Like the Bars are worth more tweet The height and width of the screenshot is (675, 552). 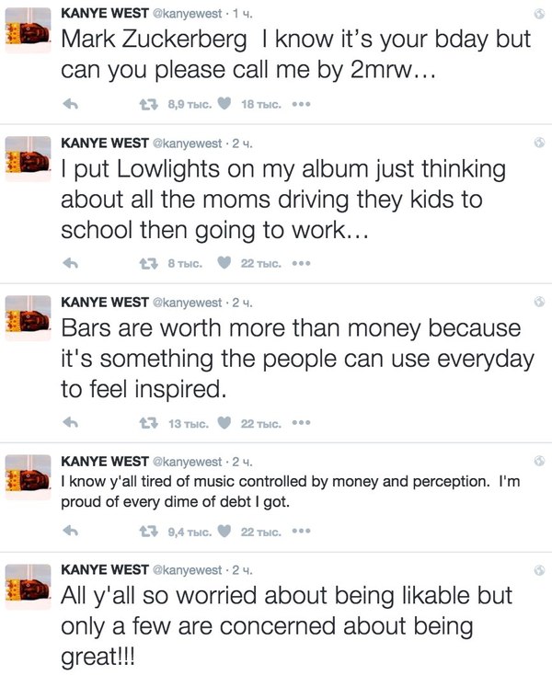click(224, 424)
